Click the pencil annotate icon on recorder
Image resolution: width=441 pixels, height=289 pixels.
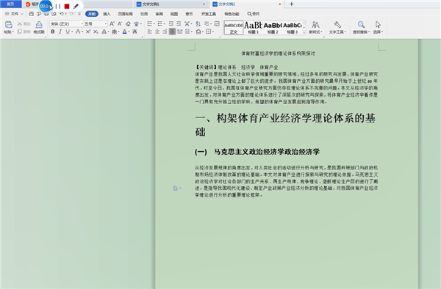[76, 6]
